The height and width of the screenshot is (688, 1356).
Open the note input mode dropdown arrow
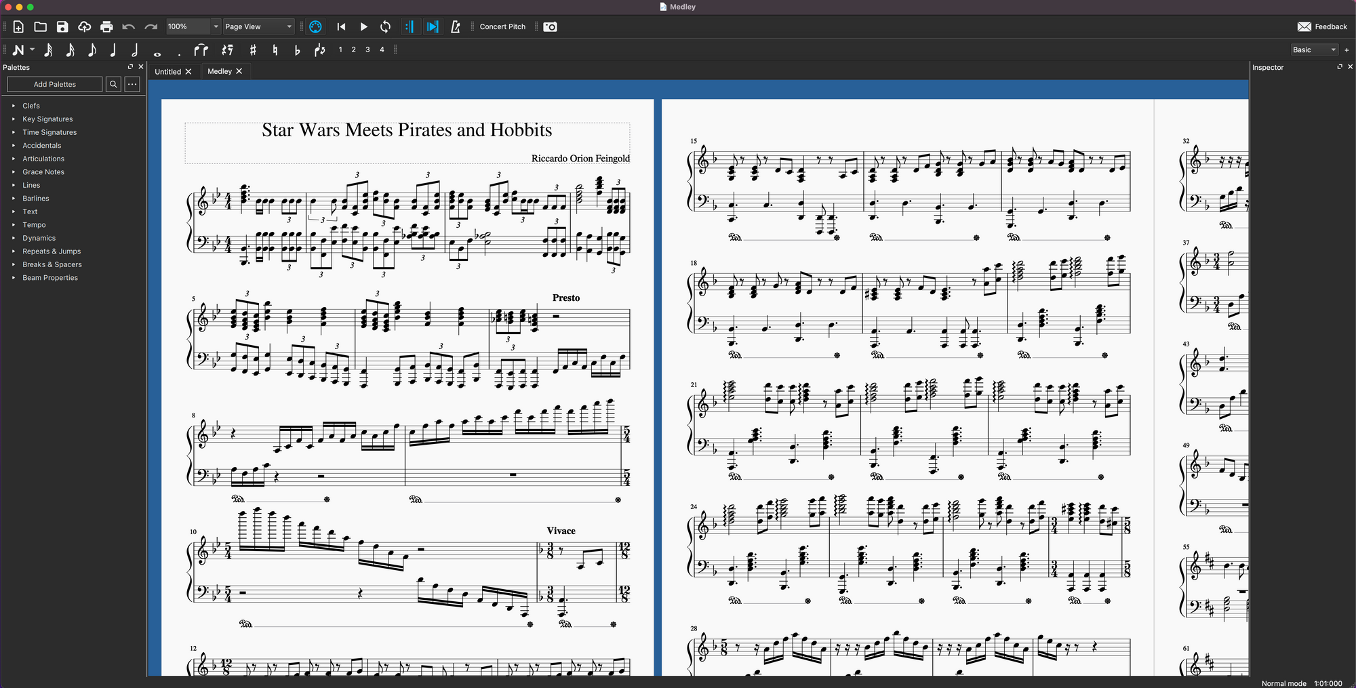click(x=32, y=49)
